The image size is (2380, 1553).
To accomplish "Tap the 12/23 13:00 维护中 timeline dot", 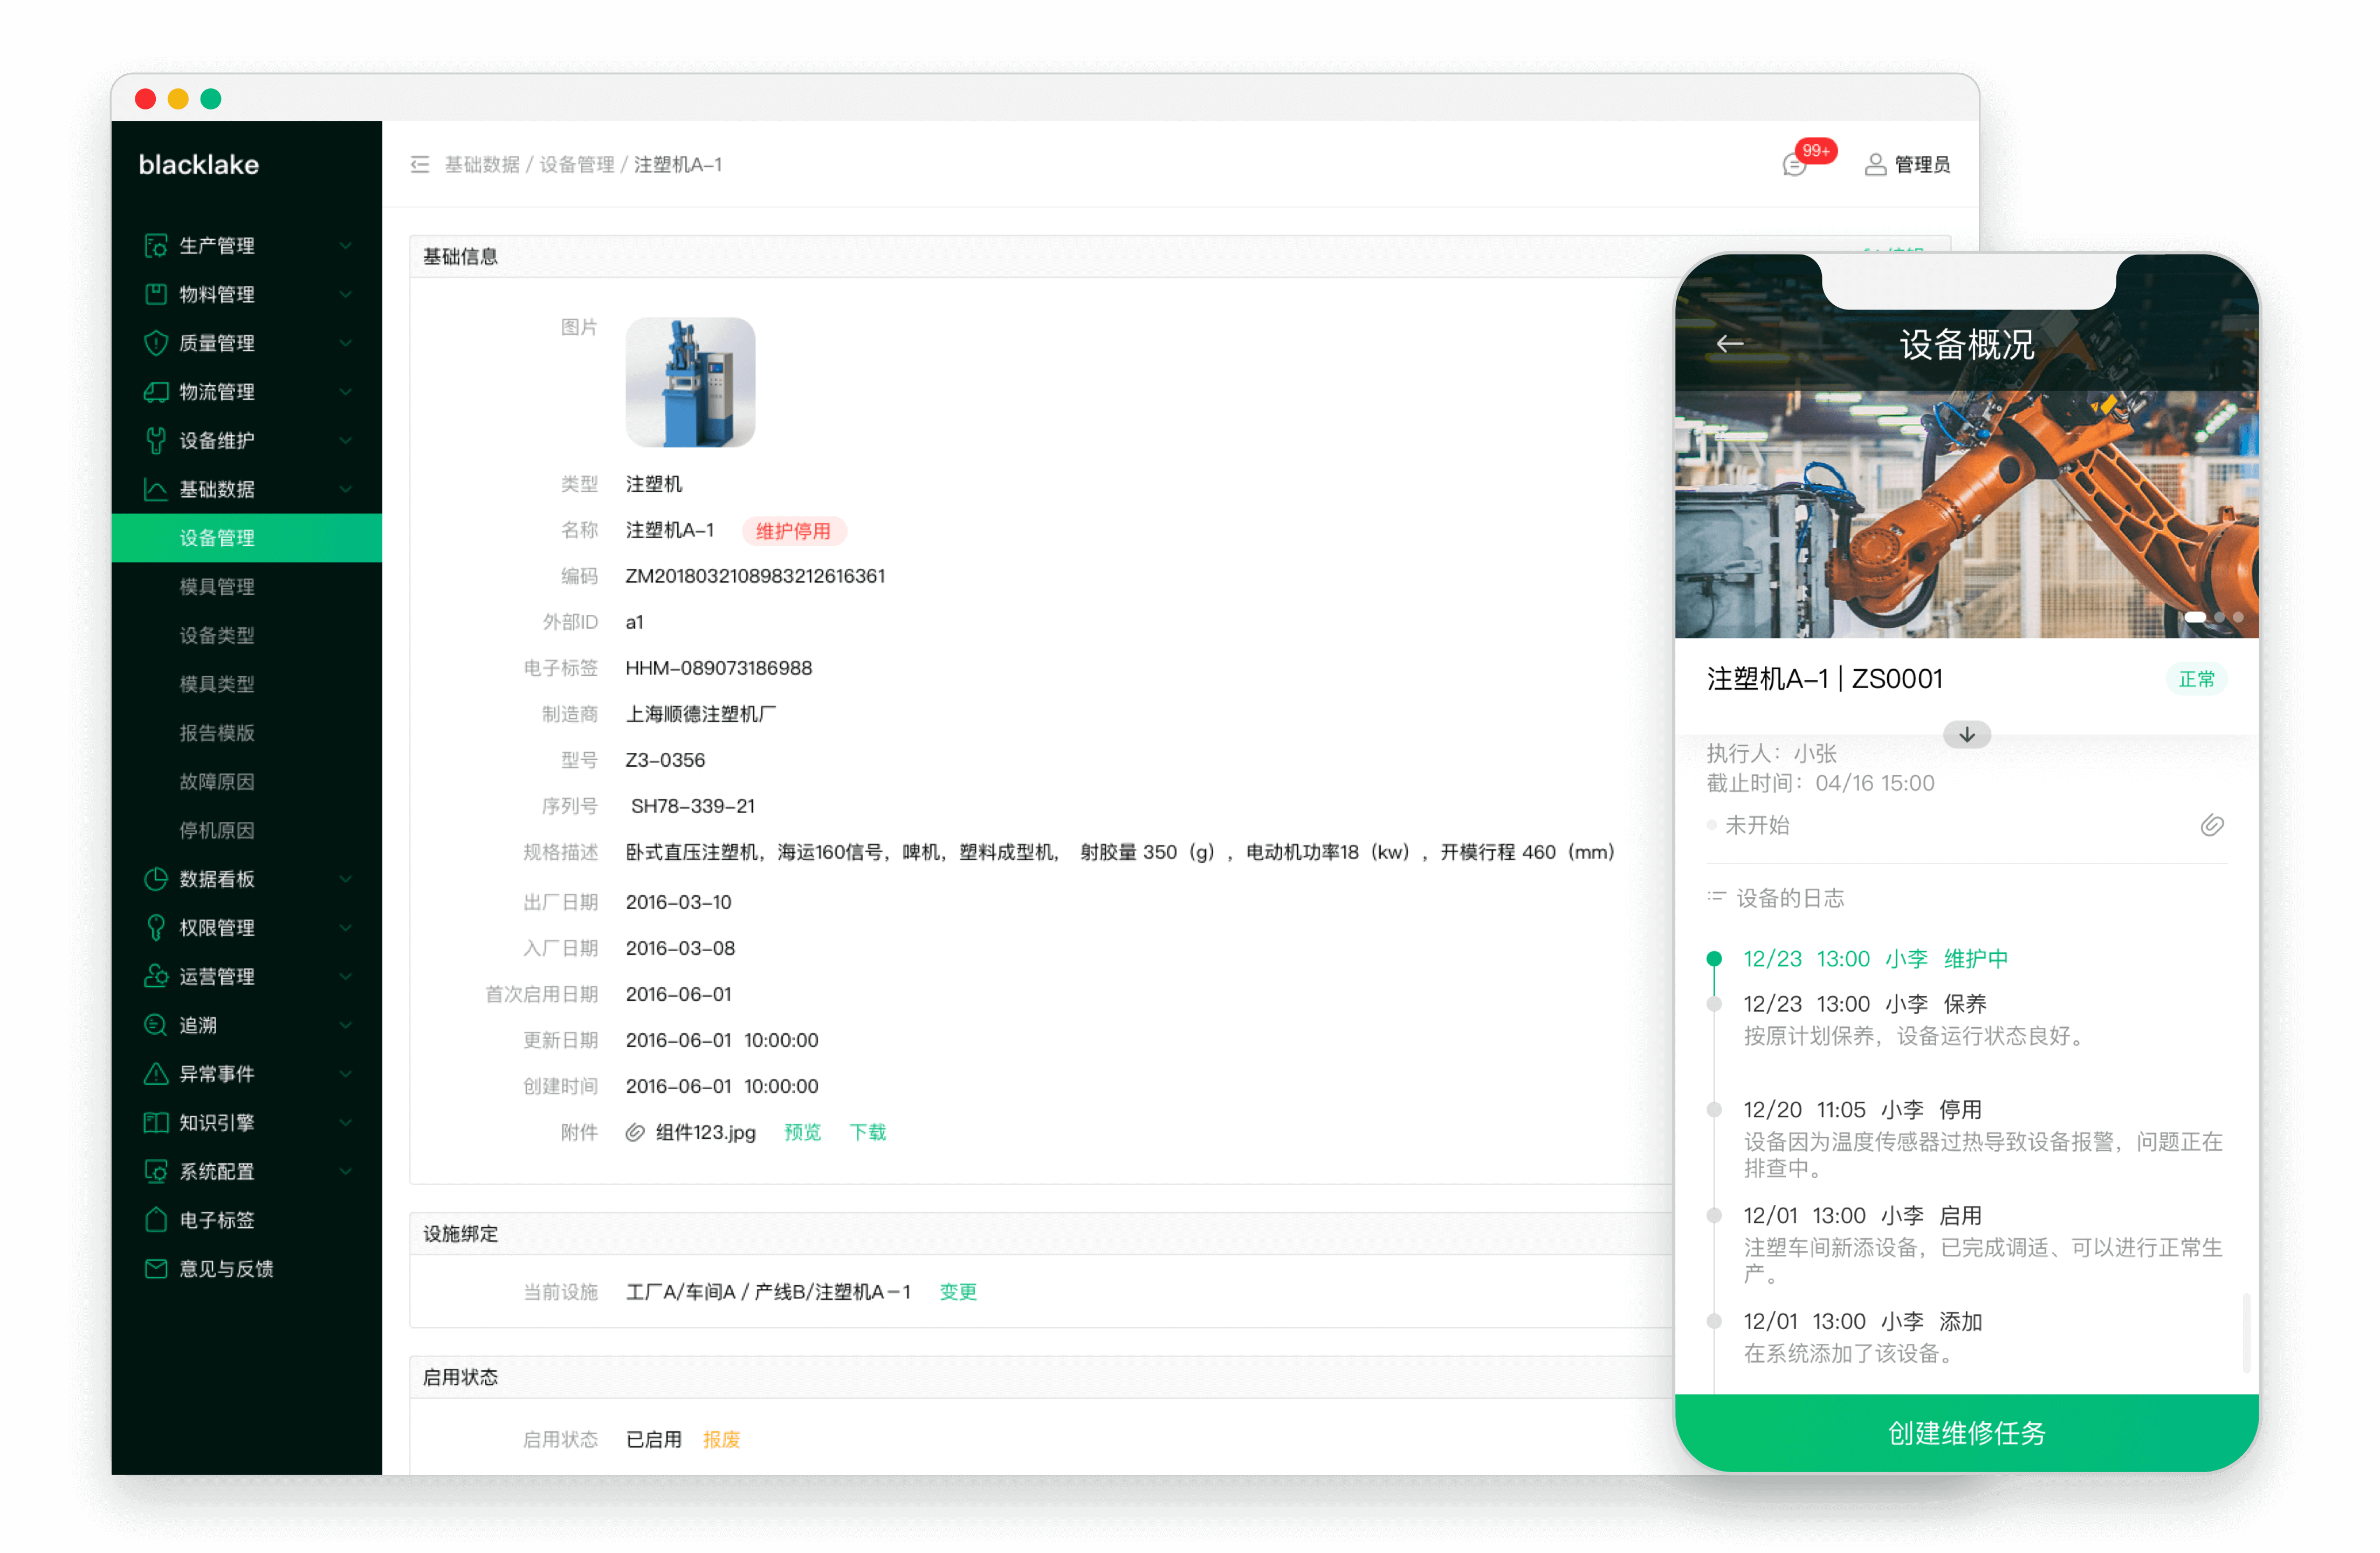I will [1714, 959].
